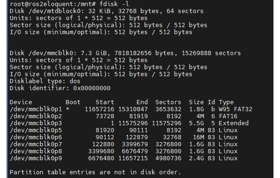280x178 pixels.
Task: Select /dev/mmcblk0p7 partition entry
Action: coord(124,144)
